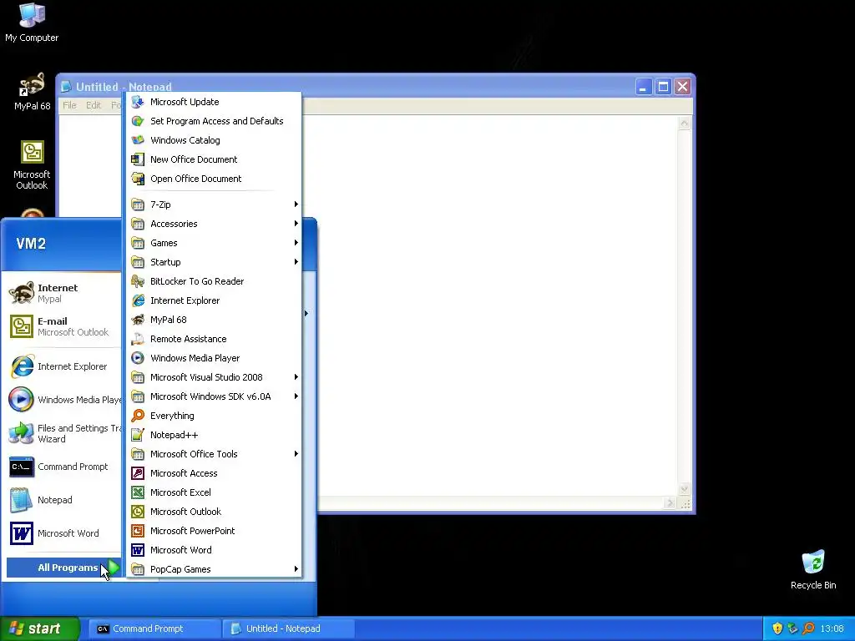855x641 pixels.
Task: Open Notepad's Edit menu
Action: (94, 105)
